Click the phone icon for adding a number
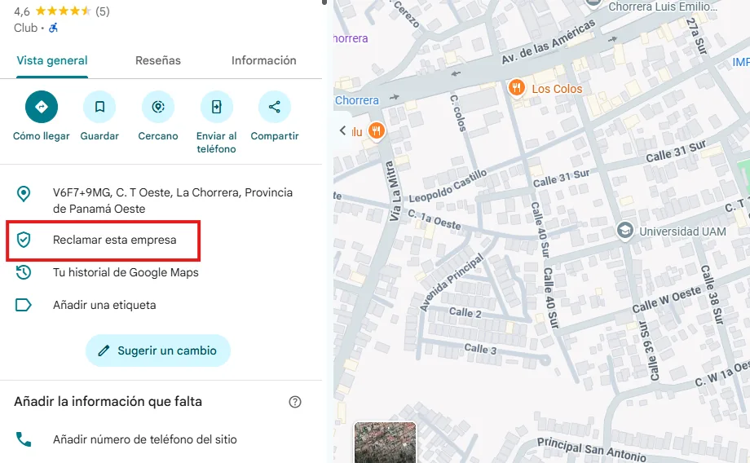 (24, 439)
